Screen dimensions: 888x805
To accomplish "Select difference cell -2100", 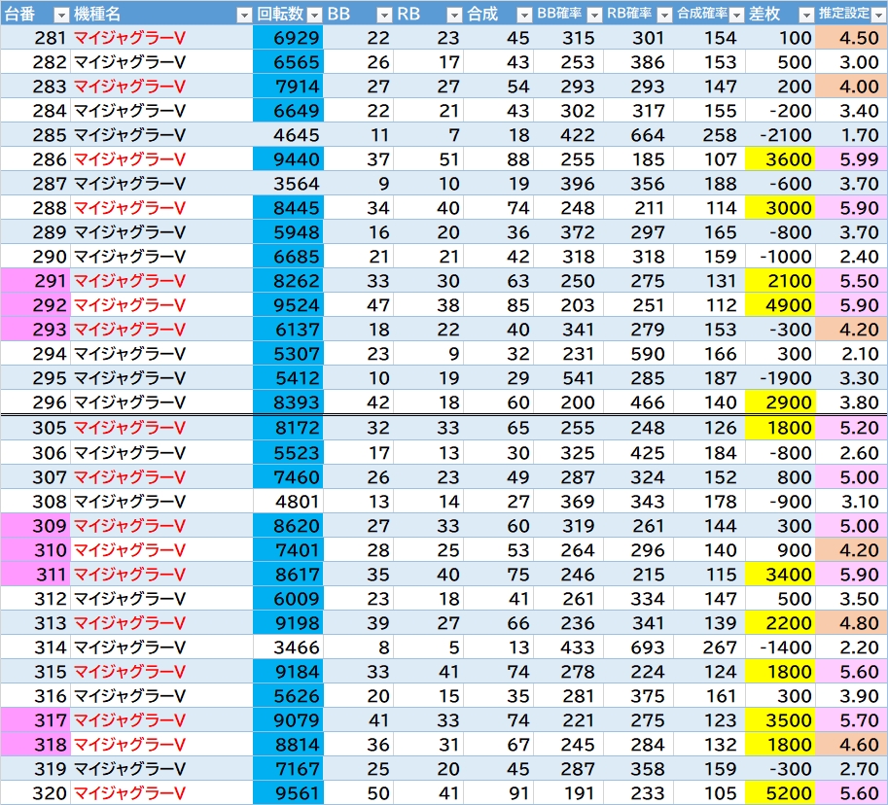I will 780,135.
